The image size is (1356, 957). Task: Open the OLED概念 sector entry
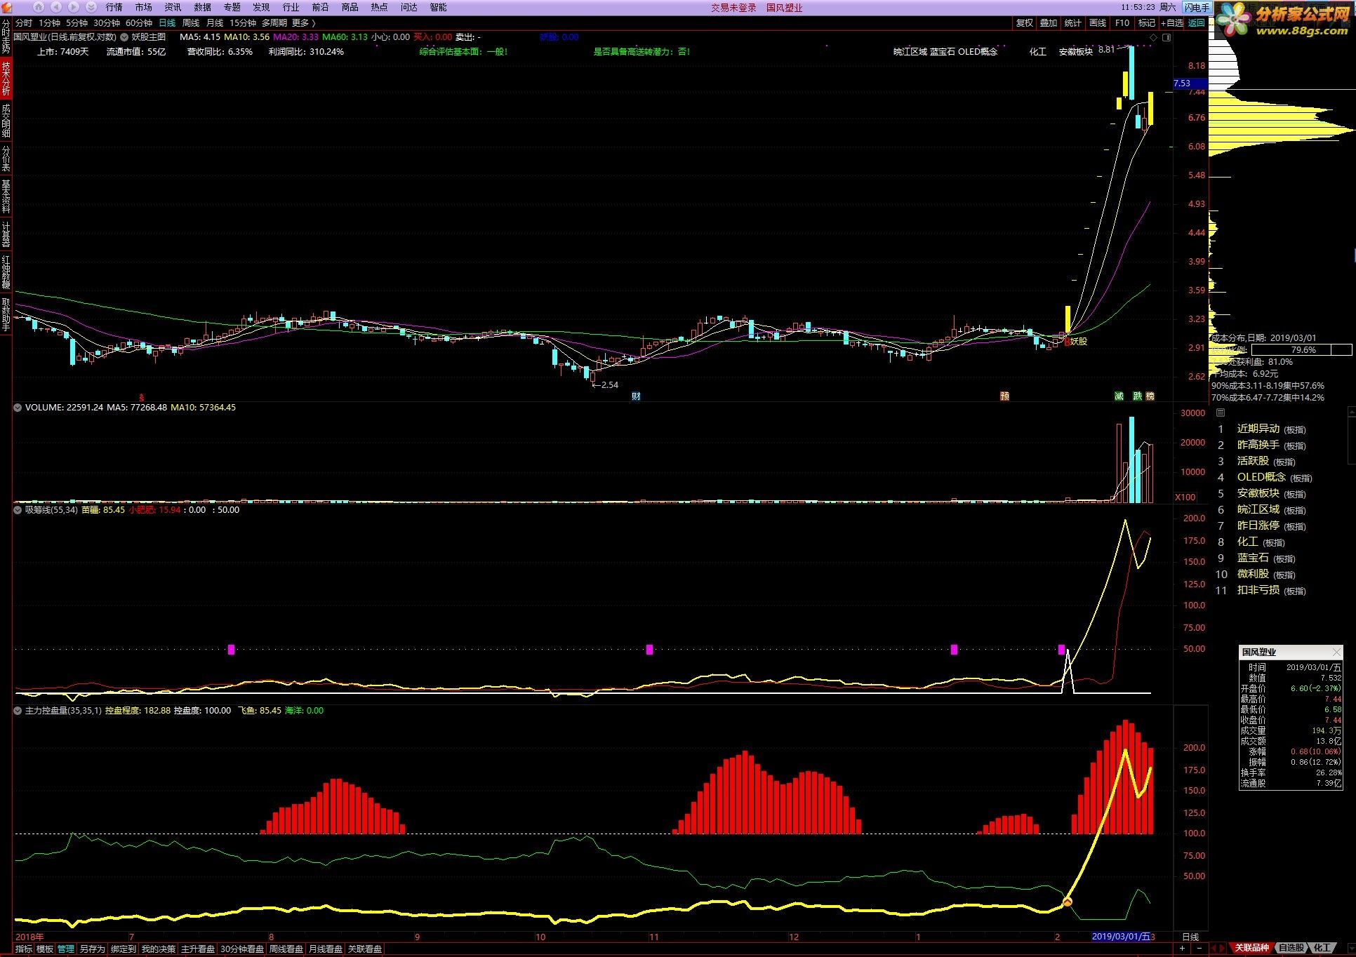(1275, 477)
